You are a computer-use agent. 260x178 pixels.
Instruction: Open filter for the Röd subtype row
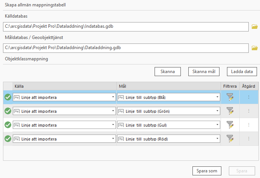click(x=230, y=139)
